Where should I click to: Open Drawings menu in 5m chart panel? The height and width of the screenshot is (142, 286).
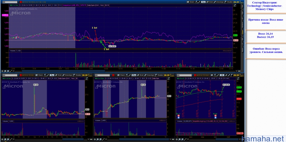pyautogui.click(x=67, y=75)
